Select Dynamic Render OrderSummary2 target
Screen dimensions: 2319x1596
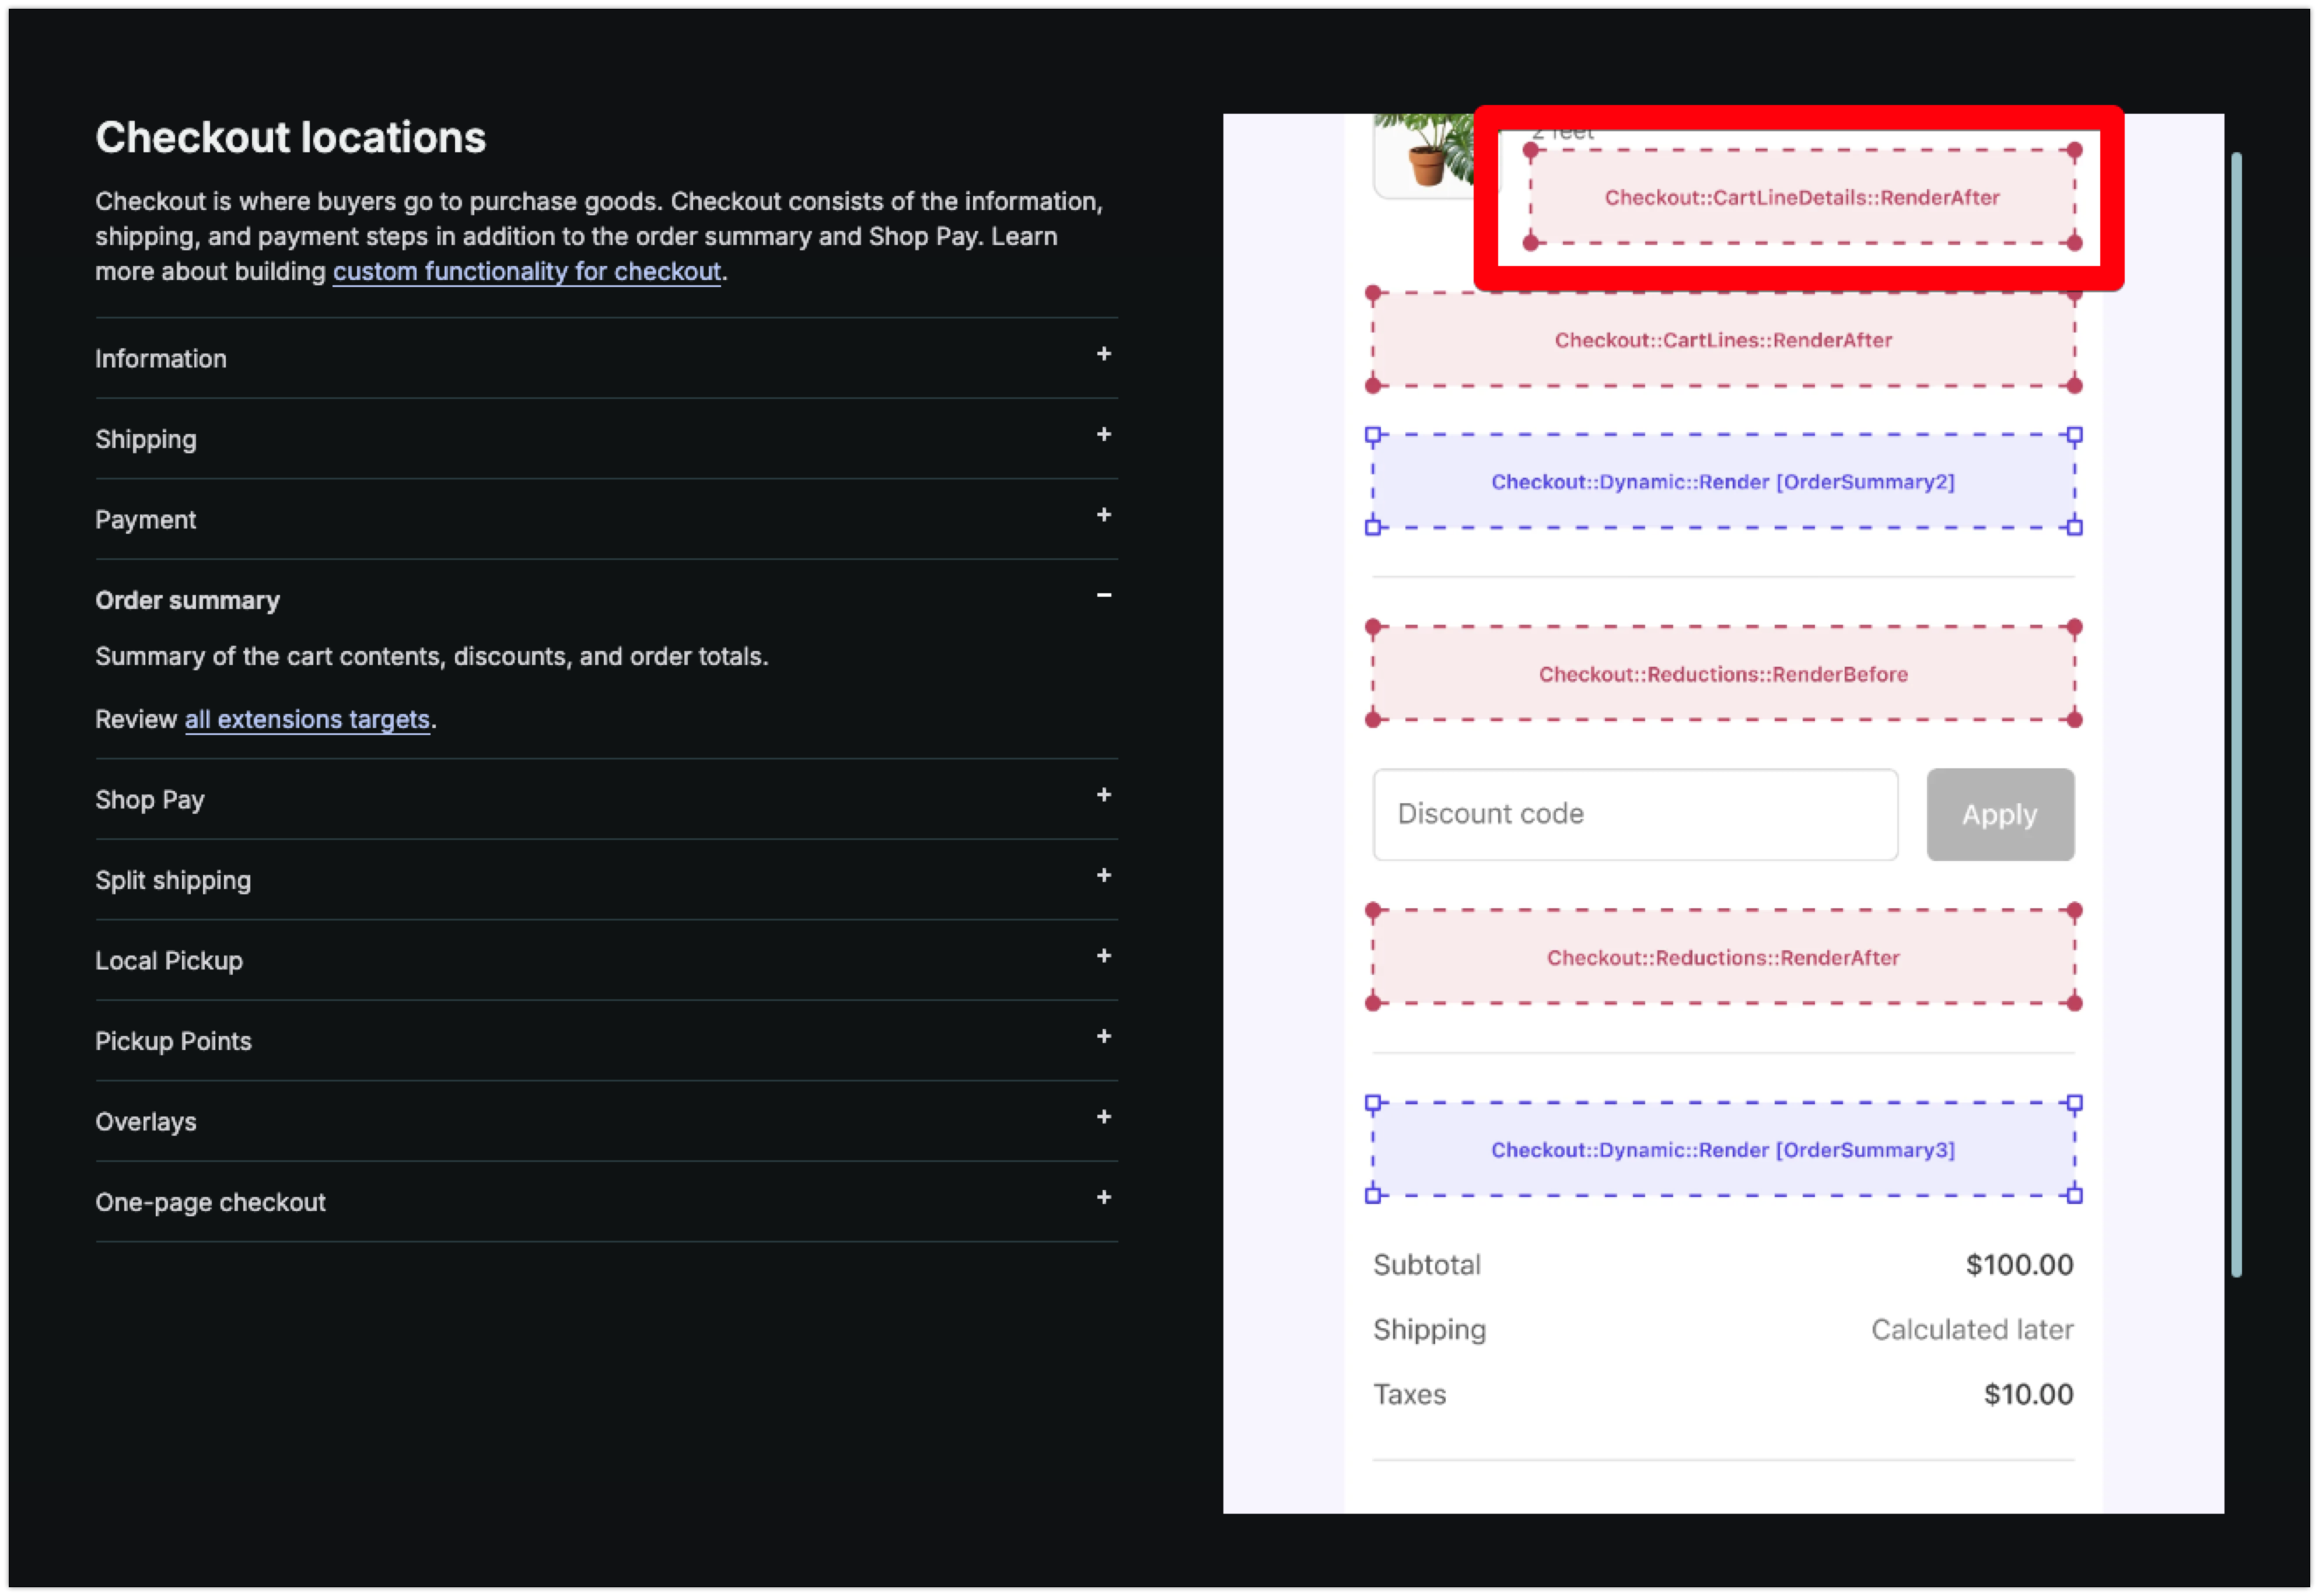(1722, 482)
